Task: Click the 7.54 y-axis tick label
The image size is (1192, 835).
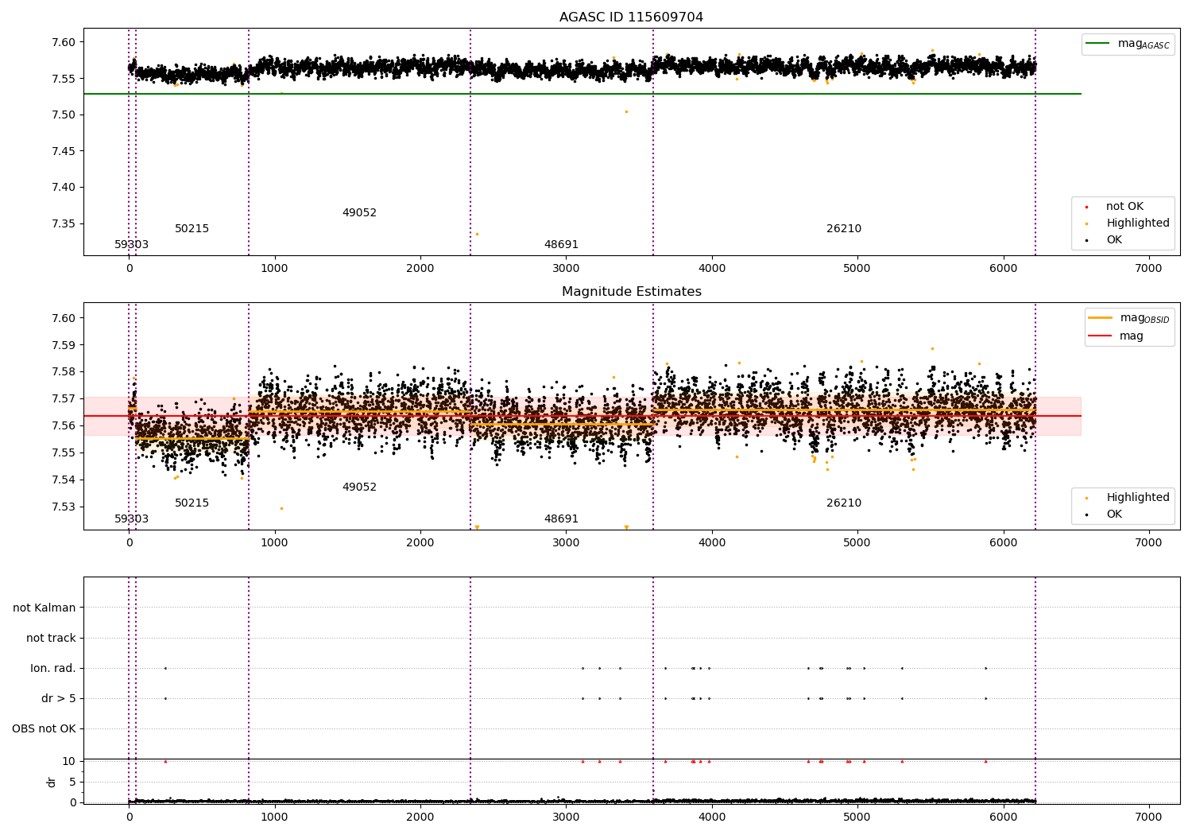Action: (x=62, y=480)
